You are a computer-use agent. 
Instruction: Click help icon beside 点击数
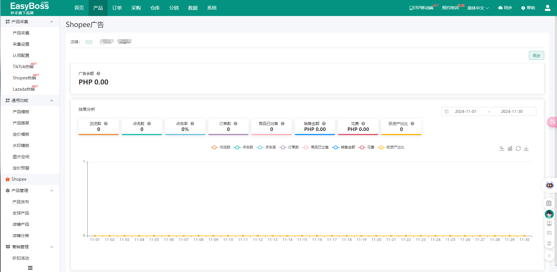coord(149,124)
